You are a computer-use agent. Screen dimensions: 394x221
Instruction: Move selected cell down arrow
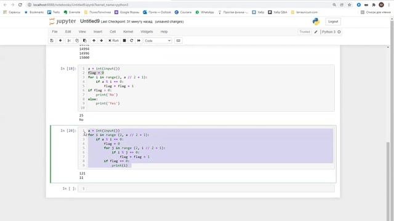(101, 41)
